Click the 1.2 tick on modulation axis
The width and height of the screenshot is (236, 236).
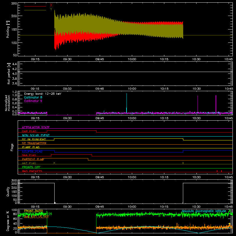click(x=14, y=92)
